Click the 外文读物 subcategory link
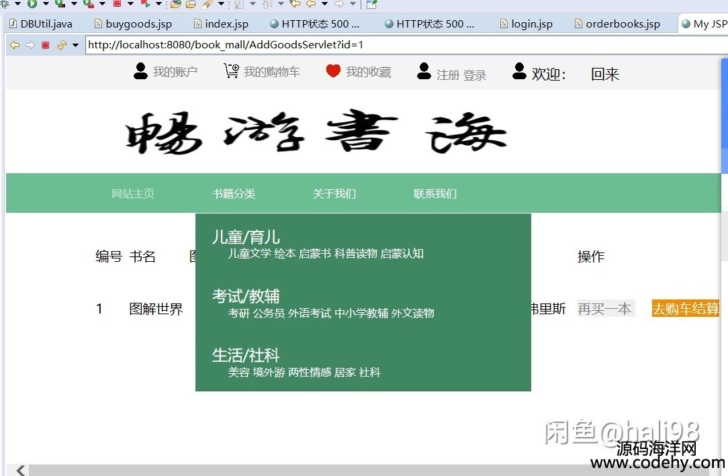The width and height of the screenshot is (728, 476). [x=413, y=313]
